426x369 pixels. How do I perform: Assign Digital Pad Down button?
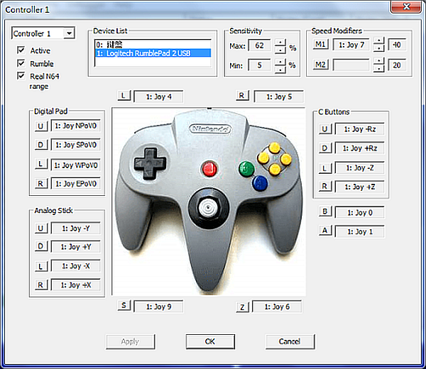point(41,145)
